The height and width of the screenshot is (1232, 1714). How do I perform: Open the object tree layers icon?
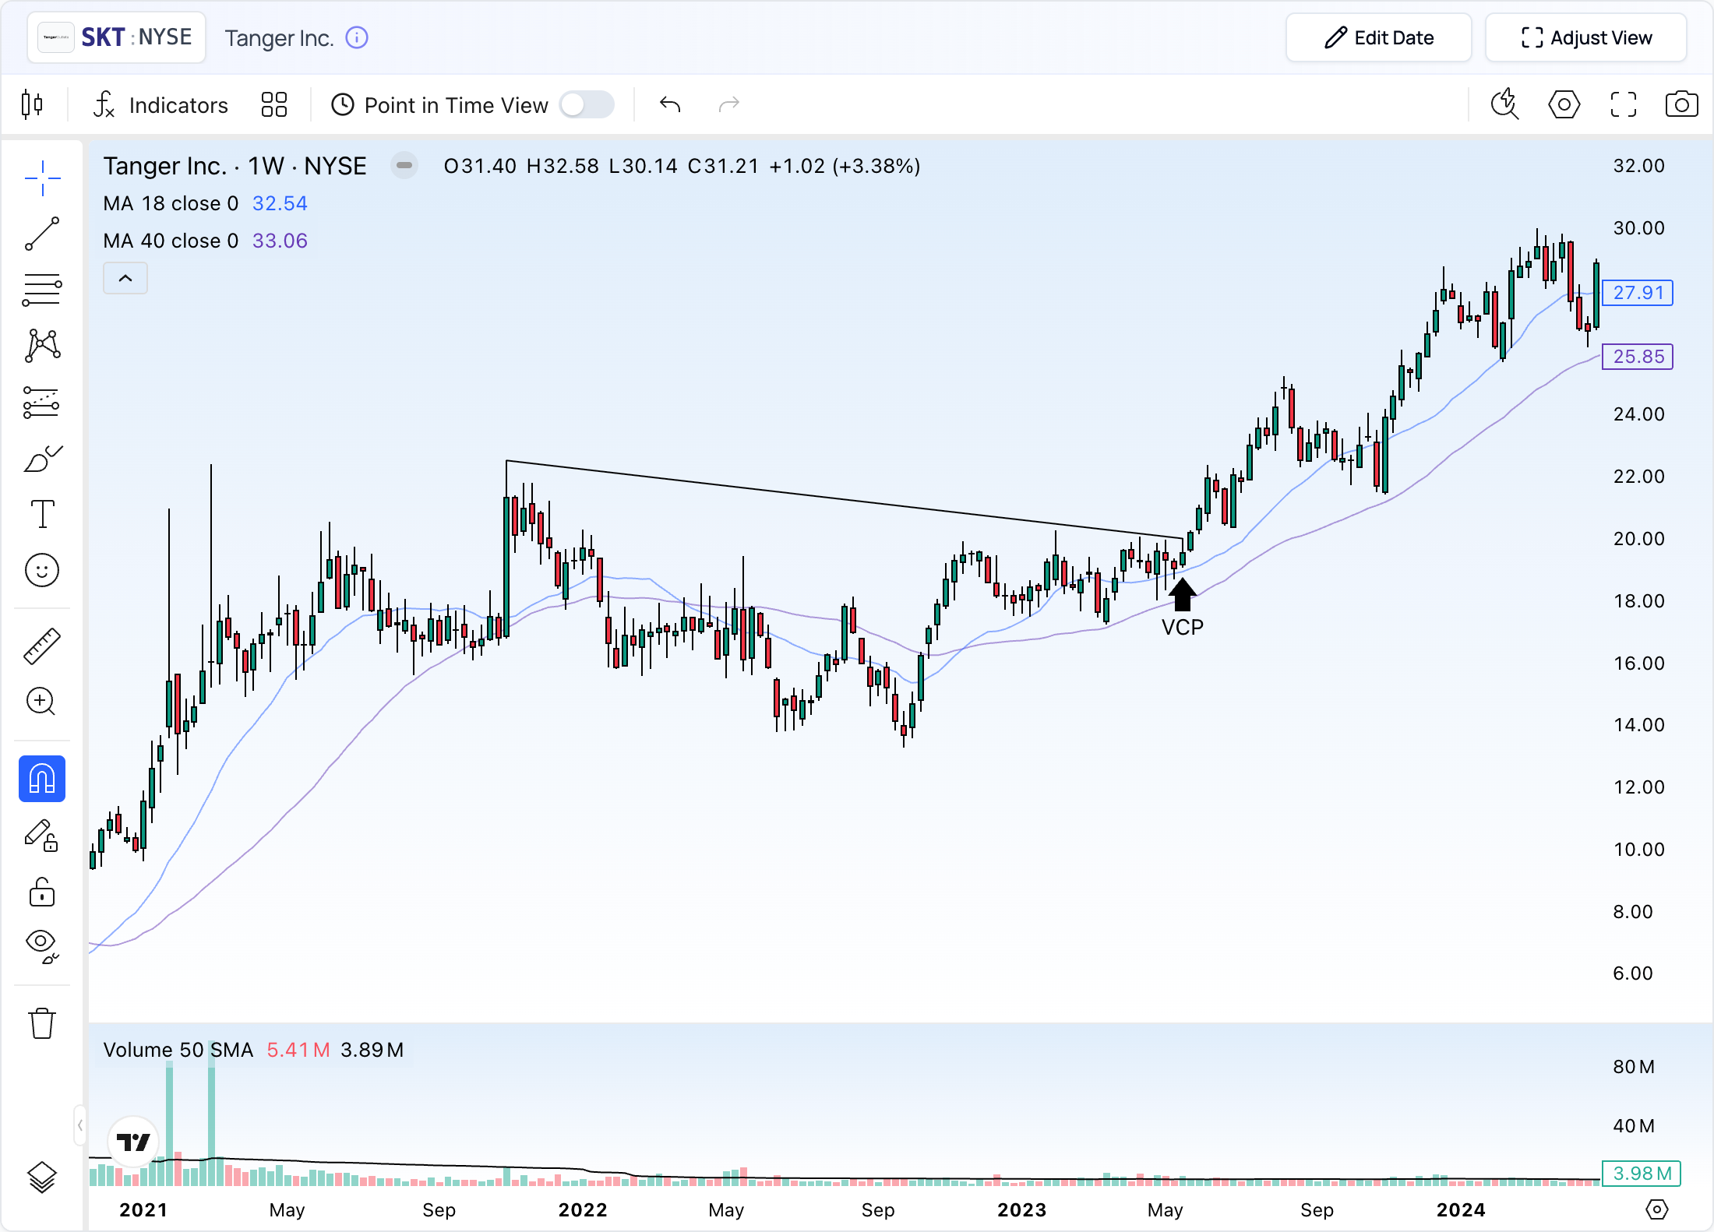click(x=42, y=1177)
